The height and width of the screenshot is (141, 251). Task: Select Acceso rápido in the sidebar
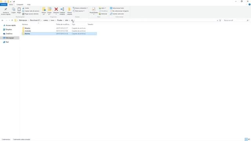9,25
